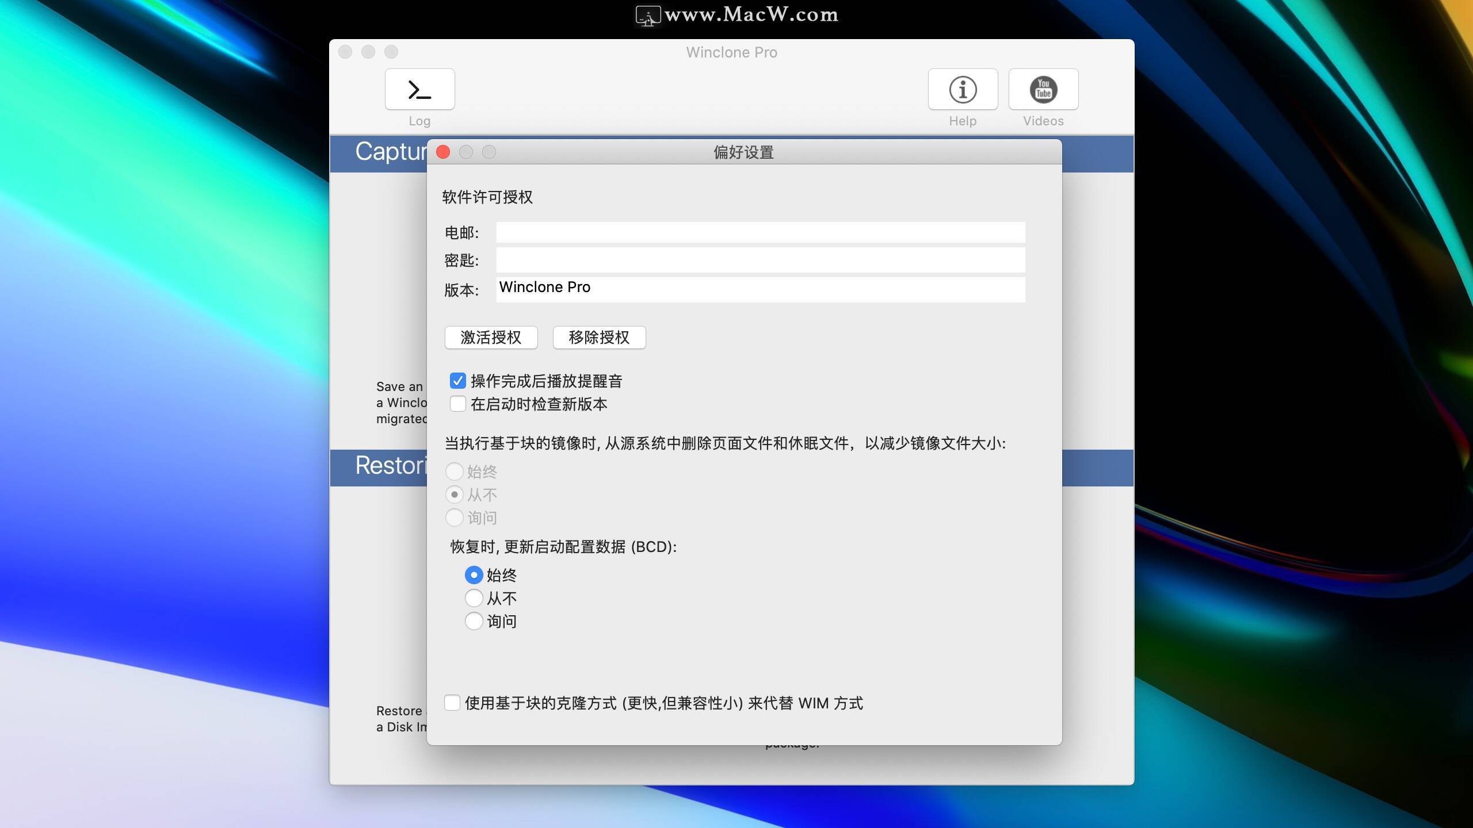The image size is (1473, 828).
Task: Click the 移除授权 remove license button
Action: click(x=599, y=338)
